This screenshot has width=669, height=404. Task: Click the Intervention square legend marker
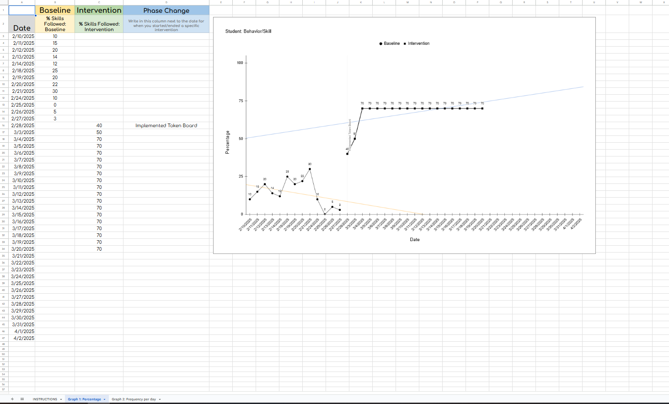pos(405,43)
